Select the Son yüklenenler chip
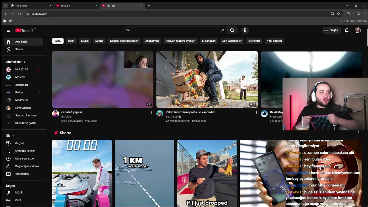 [x=232, y=41]
